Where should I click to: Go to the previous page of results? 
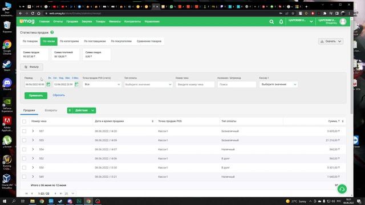coord(32,194)
